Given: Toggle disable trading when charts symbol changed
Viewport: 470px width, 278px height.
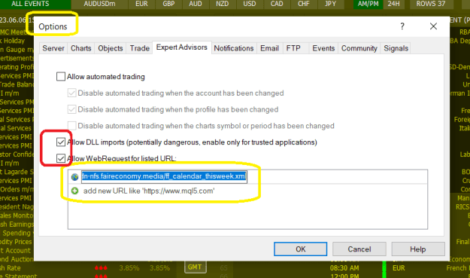Looking at the screenshot, I should click(71, 126).
